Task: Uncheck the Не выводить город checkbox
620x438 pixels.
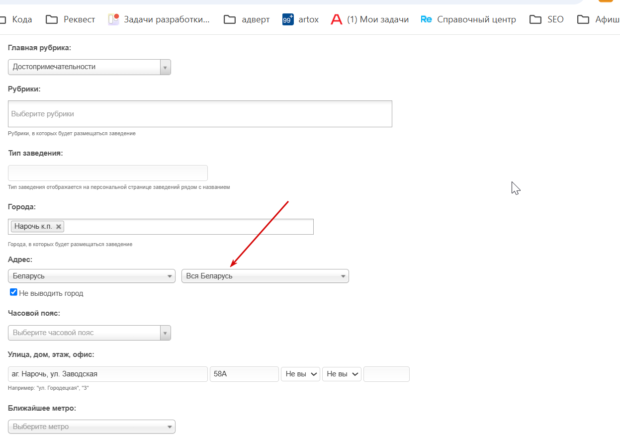Action: [14, 292]
